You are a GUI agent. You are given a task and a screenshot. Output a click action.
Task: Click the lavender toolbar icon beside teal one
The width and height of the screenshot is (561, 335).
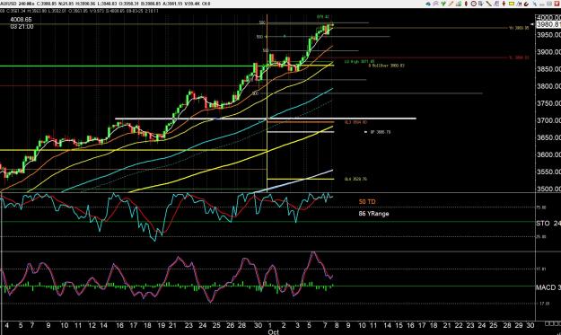pyautogui.click(x=435, y=4)
